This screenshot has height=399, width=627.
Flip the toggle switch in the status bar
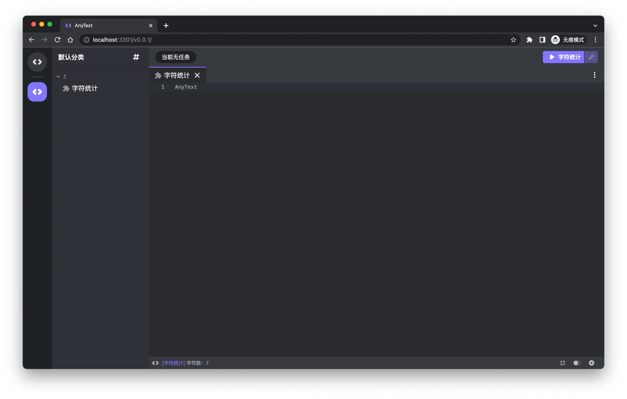[577, 363]
